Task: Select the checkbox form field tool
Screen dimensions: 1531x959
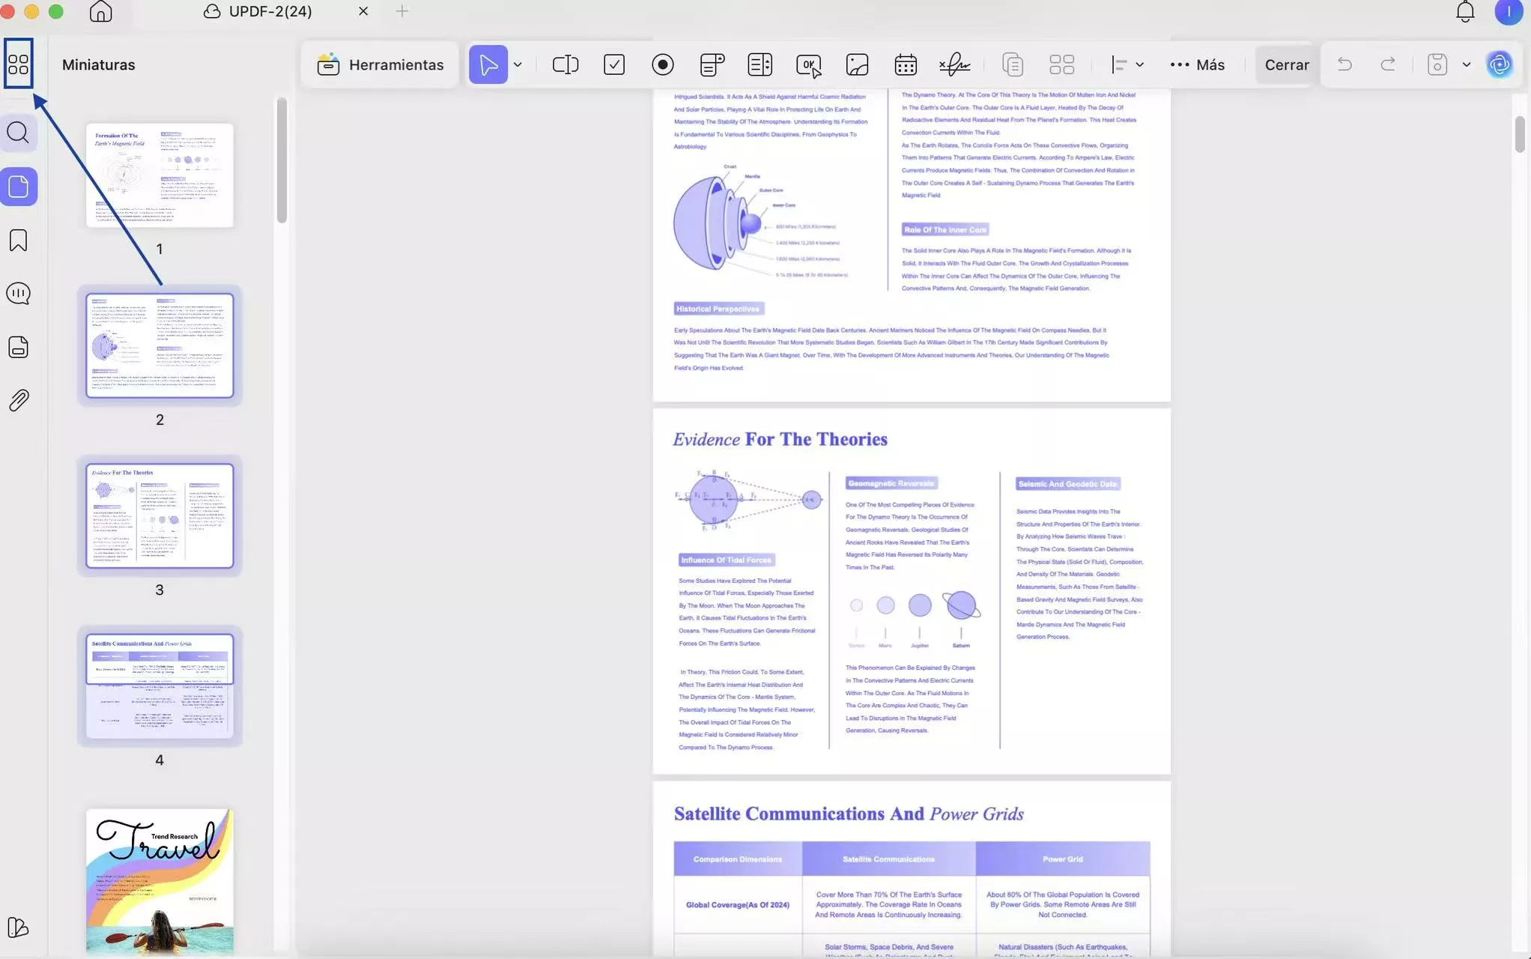Action: (x=613, y=64)
